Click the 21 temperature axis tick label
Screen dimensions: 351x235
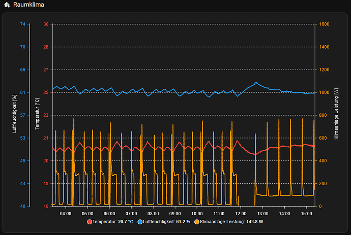[46, 138]
